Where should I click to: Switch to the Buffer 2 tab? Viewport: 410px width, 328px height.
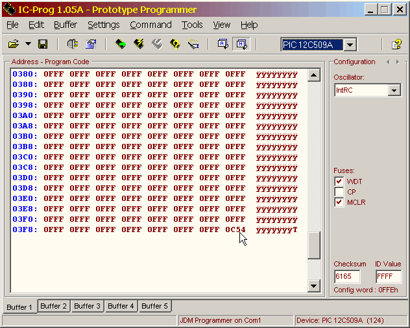point(54,306)
